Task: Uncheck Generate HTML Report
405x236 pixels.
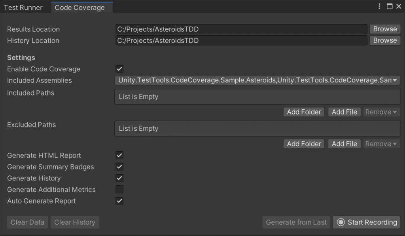Action: [119, 155]
